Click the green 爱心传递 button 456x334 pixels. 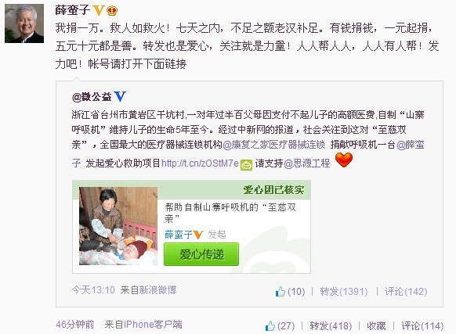pyautogui.click(x=201, y=254)
